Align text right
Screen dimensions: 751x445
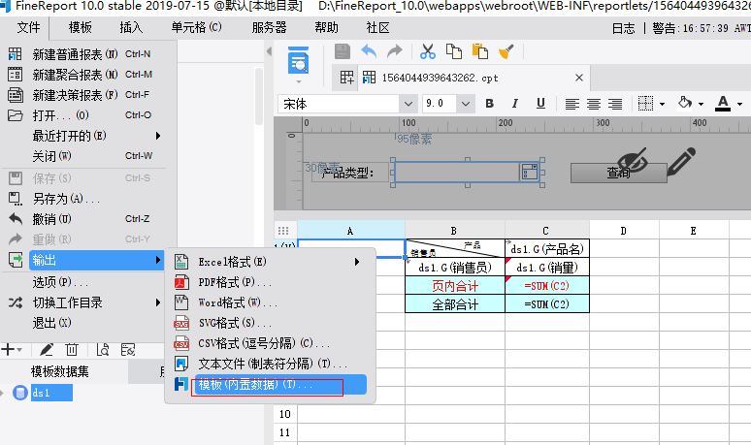(x=615, y=104)
